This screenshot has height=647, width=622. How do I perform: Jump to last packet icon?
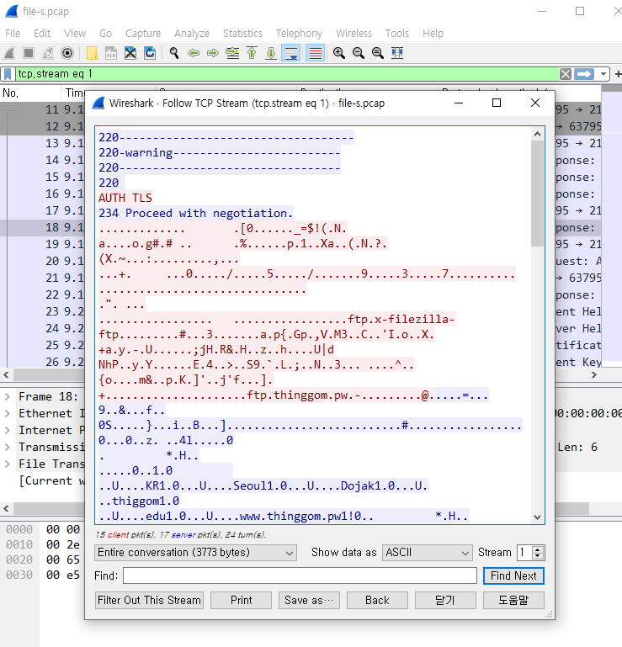[x=271, y=53]
